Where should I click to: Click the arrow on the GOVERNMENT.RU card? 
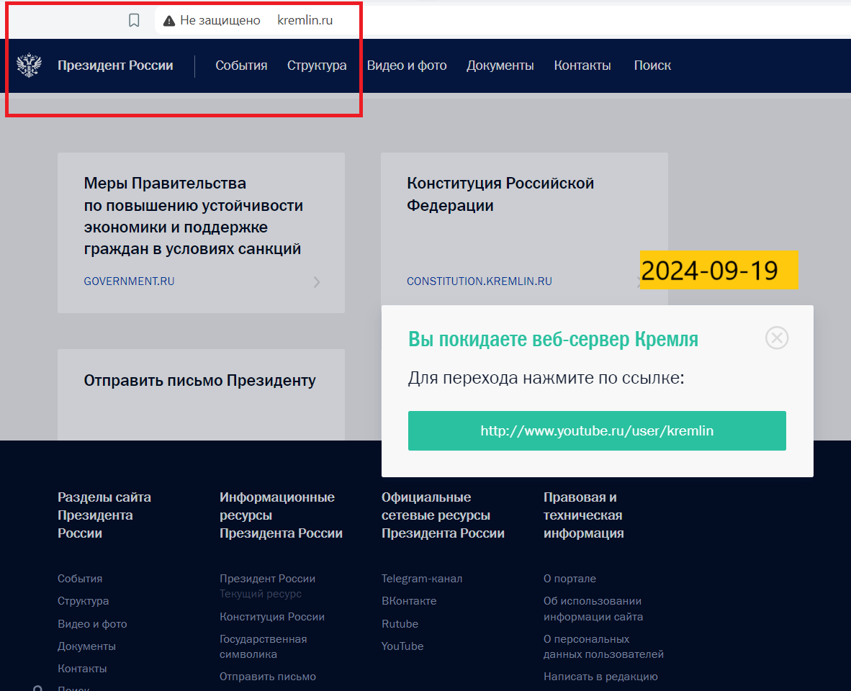pos(317,282)
